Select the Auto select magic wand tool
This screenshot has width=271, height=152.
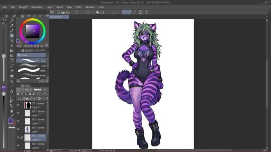pos(12,71)
